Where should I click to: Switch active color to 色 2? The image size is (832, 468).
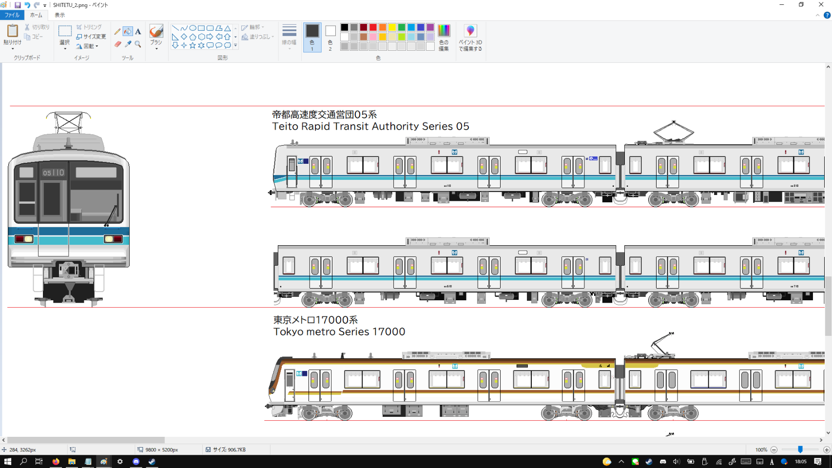click(330, 37)
